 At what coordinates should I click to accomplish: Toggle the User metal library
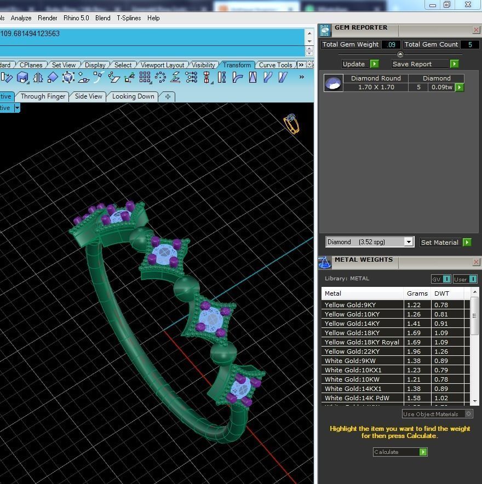(466, 279)
